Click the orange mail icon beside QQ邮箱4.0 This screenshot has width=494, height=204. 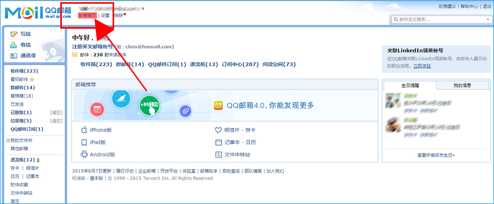pos(218,105)
